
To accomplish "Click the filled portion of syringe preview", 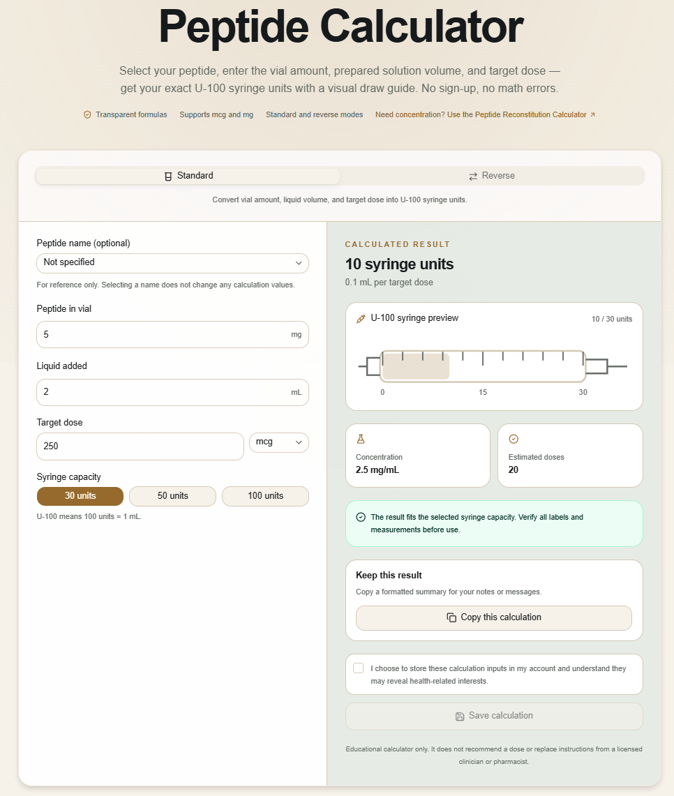I will (x=416, y=366).
